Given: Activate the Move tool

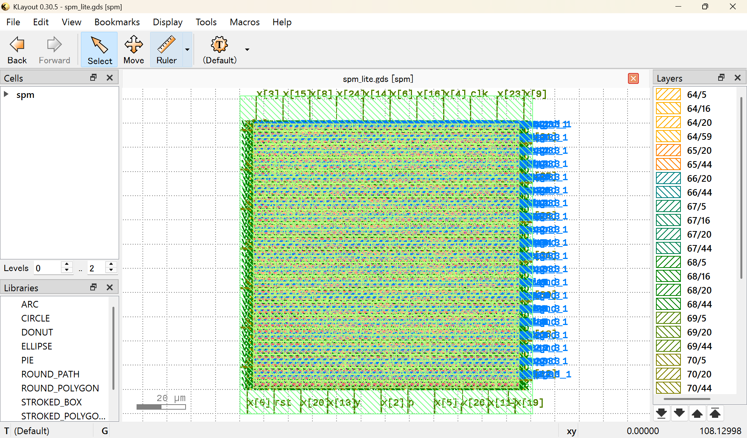Looking at the screenshot, I should 133,50.
